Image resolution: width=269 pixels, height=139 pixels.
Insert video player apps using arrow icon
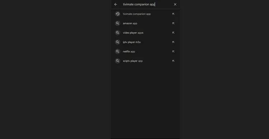(x=173, y=33)
